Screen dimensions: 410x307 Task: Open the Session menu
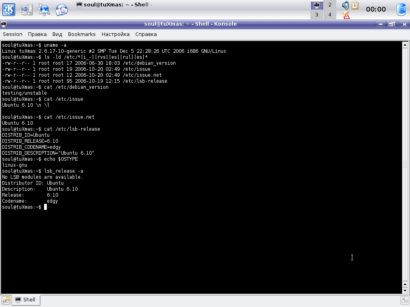click(x=12, y=34)
